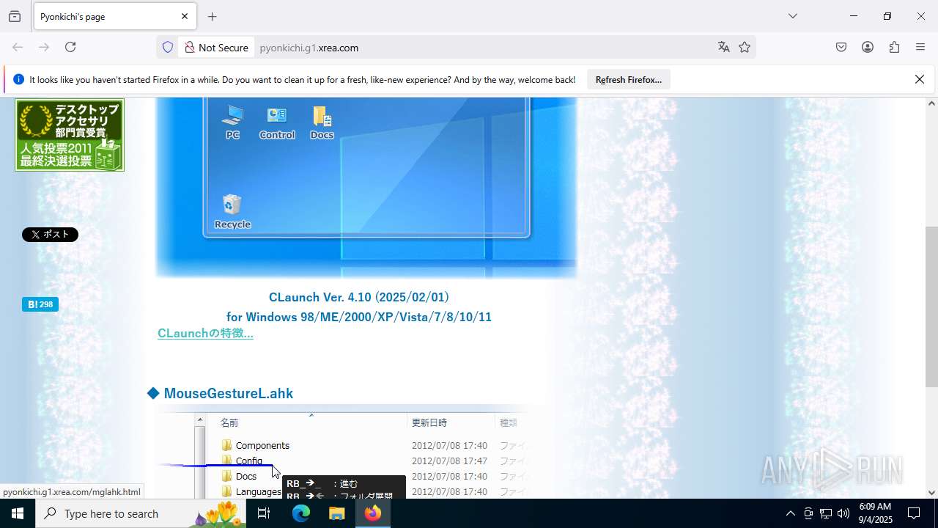Click the page scroll up arrow
The image size is (938, 528).
coord(931,103)
